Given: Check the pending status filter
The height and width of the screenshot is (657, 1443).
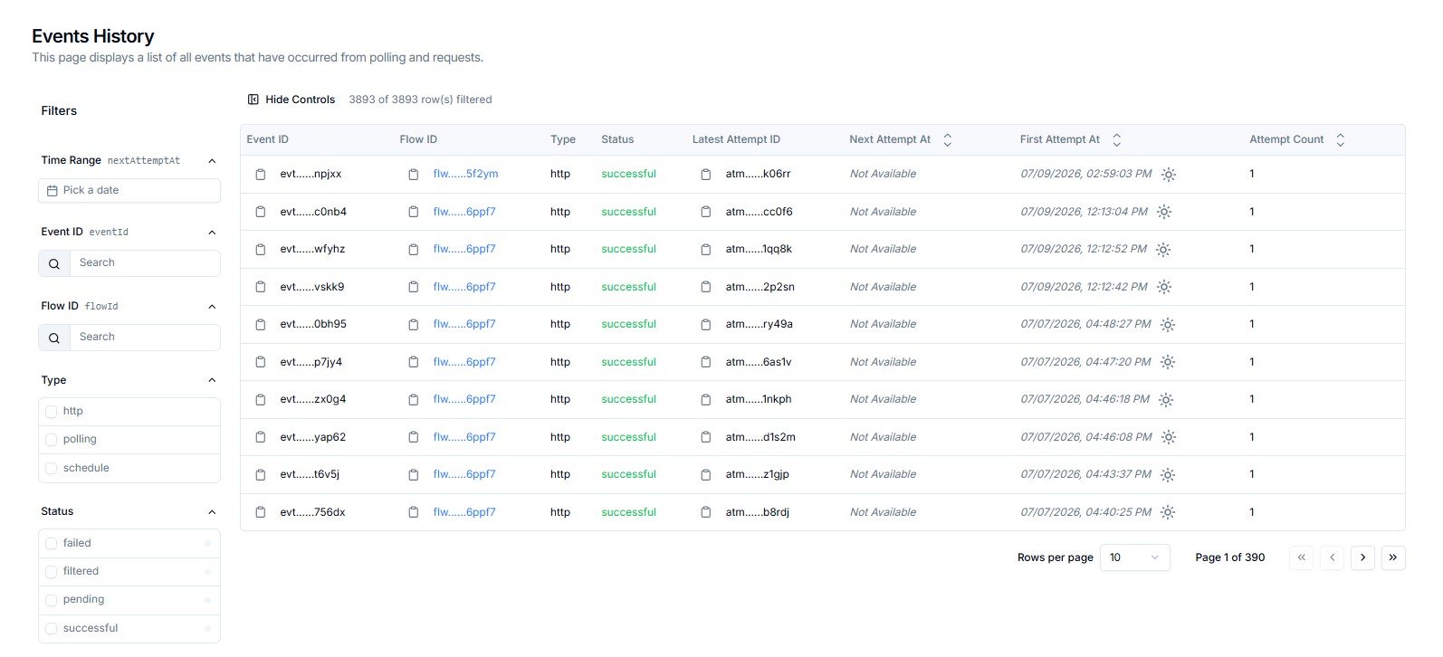Looking at the screenshot, I should pos(51,600).
